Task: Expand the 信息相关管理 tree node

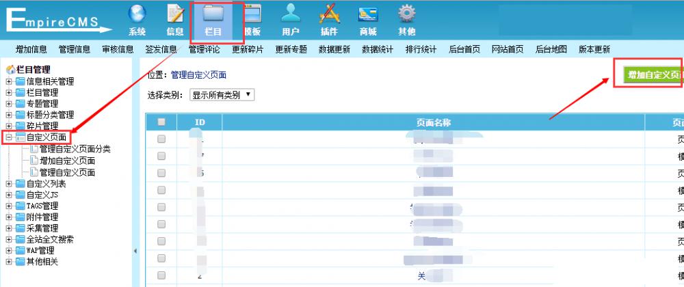Action: pyautogui.click(x=9, y=81)
